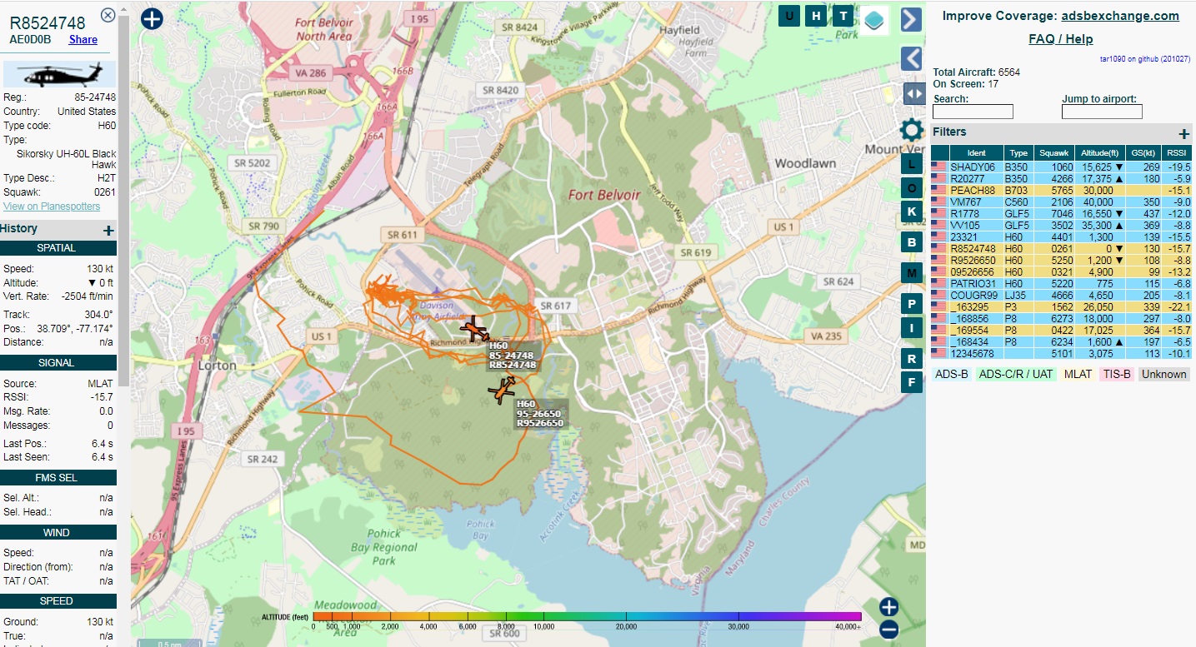
Task: Click the R8524748 map label box
Action: [x=513, y=356]
